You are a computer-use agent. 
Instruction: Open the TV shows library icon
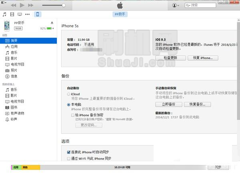[x=20, y=14]
